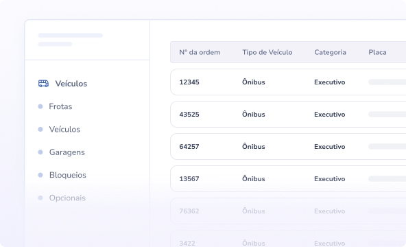Open Bloqueios from the sidebar

68,175
